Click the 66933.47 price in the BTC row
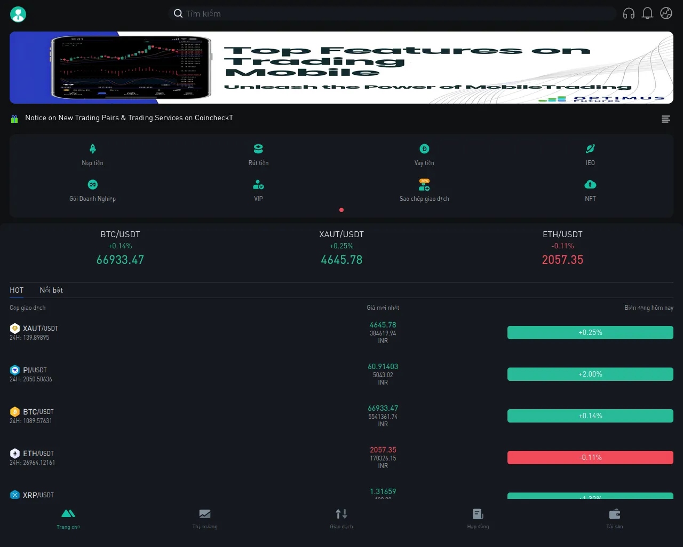 pos(383,408)
